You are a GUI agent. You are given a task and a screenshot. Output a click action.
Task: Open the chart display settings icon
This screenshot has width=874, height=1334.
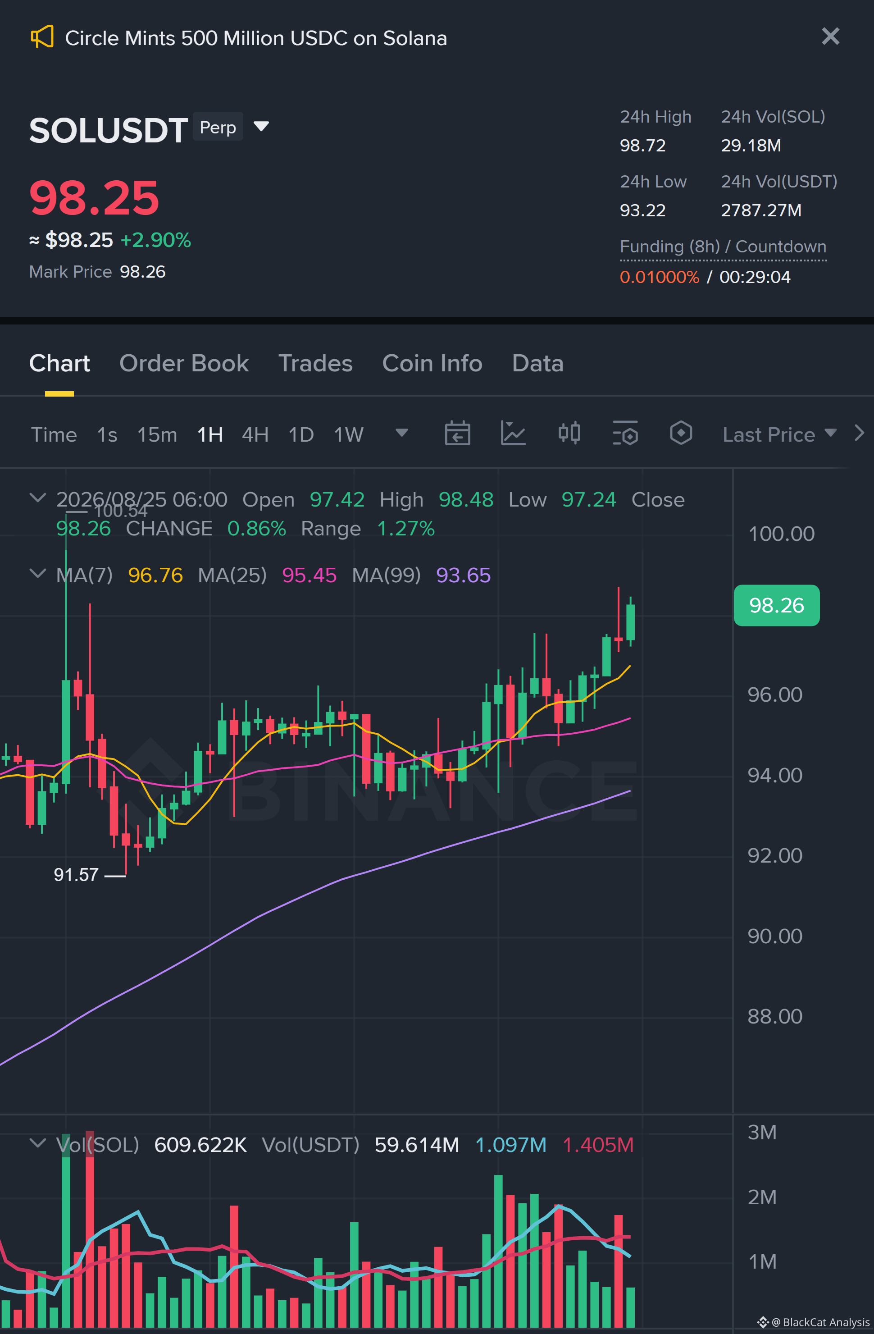point(625,433)
